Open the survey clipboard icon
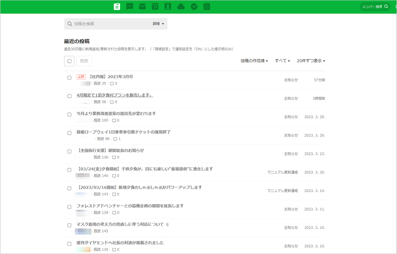The height and width of the screenshot is (254, 397). pos(207,7)
